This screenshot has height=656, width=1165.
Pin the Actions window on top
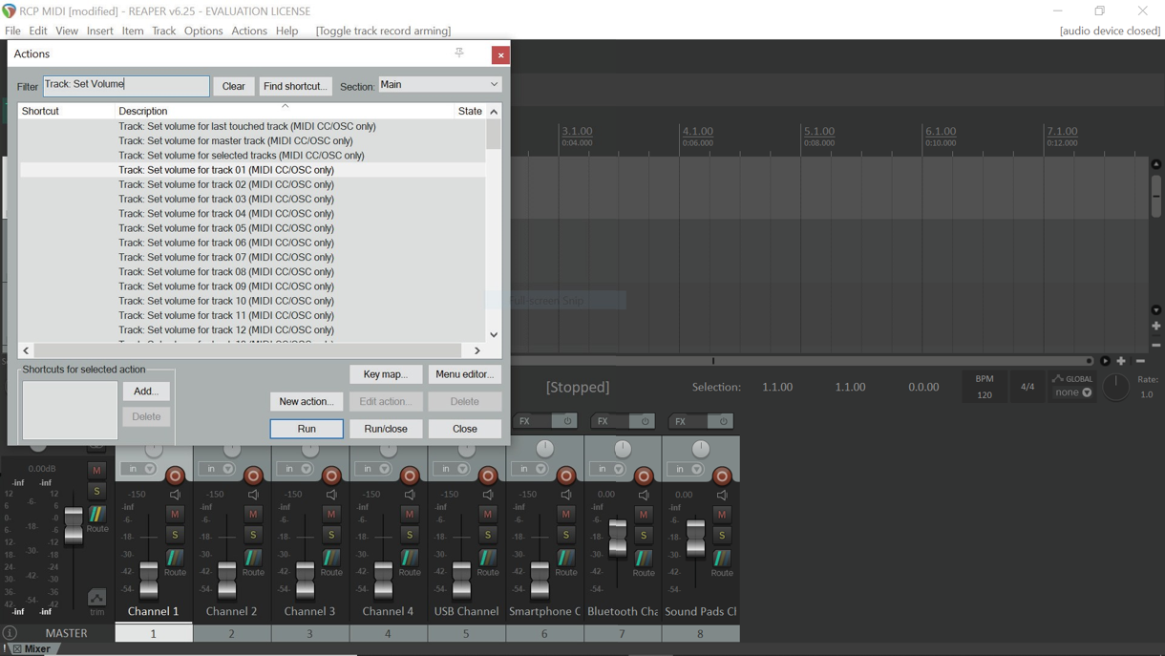(x=459, y=53)
